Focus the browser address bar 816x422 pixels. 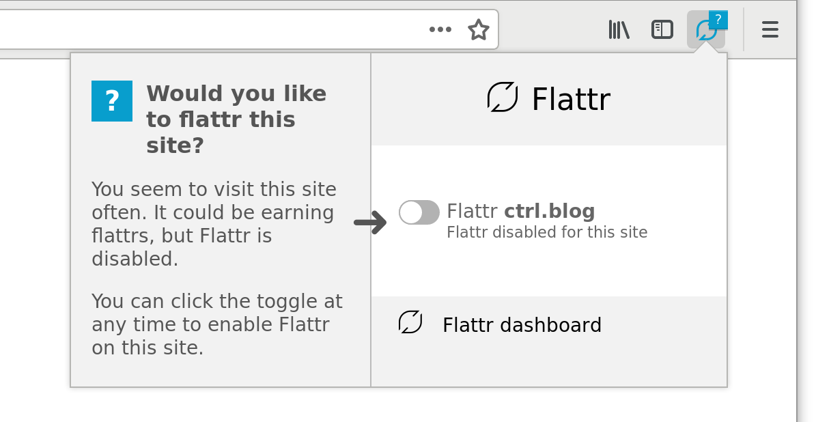click(208, 29)
